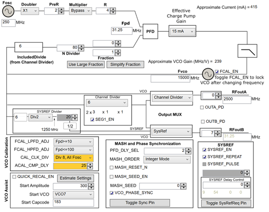
Task: Click Toggle SysRefReq Pin button
Action: point(226,203)
